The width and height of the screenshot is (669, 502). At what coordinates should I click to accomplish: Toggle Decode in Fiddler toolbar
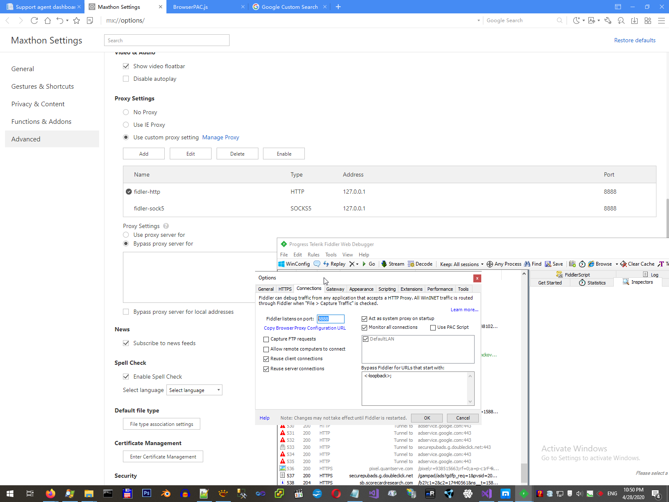(420, 264)
